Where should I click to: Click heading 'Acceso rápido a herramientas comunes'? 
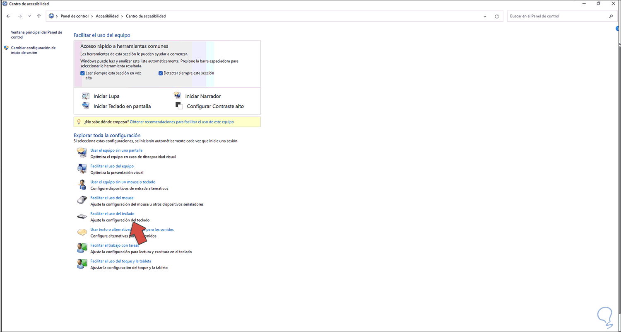[124, 46]
